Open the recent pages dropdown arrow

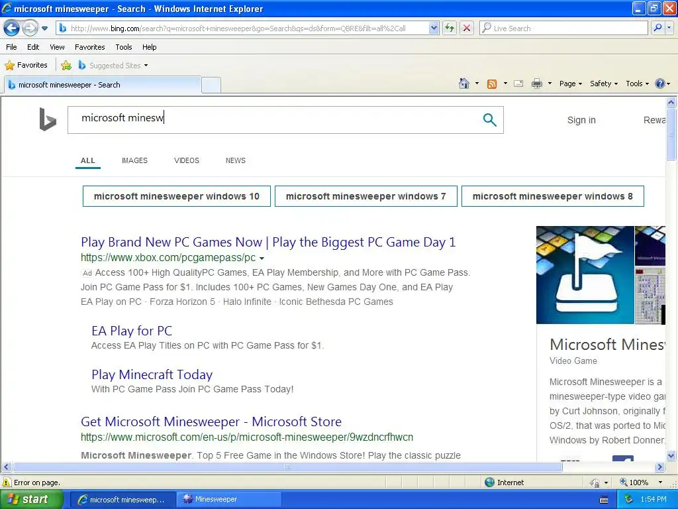(x=44, y=28)
